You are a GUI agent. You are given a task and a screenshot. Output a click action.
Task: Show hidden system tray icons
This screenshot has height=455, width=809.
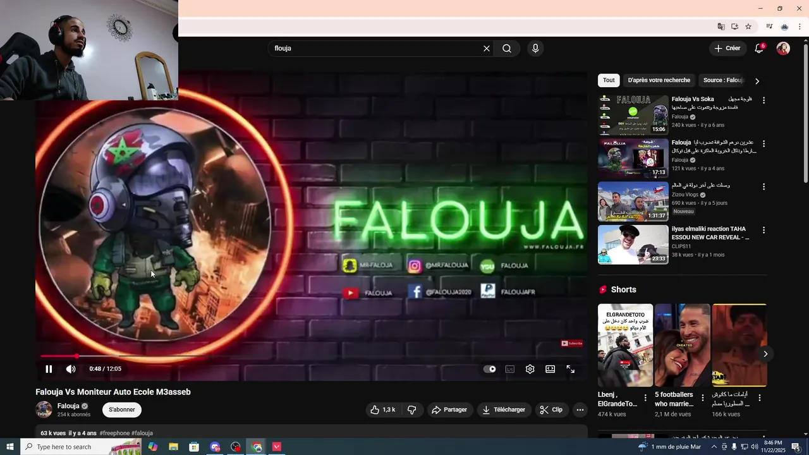[714, 447]
